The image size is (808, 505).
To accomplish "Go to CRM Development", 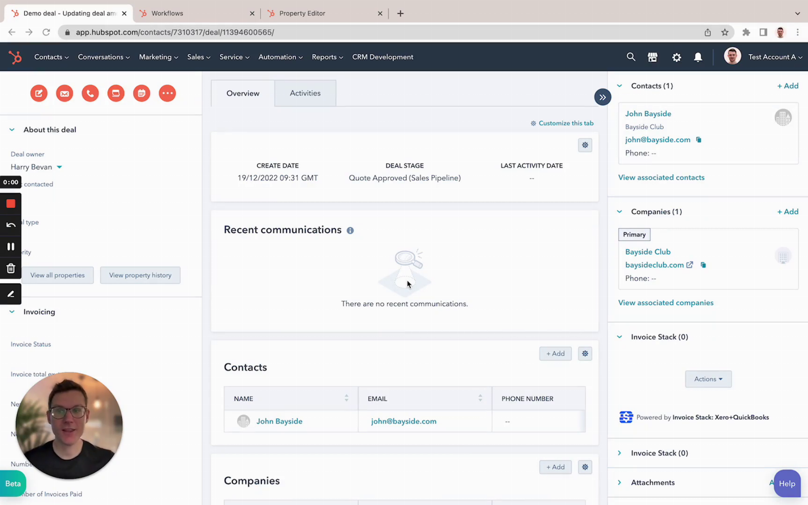I will pyautogui.click(x=383, y=57).
